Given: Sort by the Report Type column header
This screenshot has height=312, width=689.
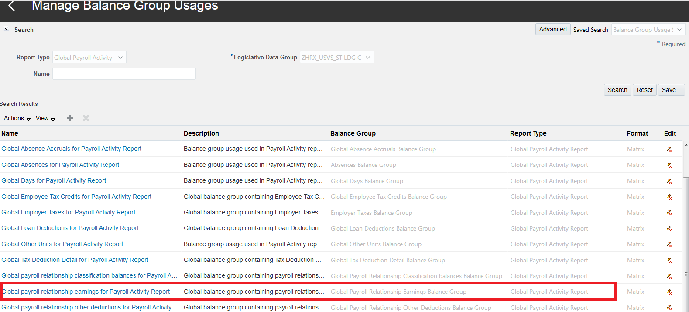Looking at the screenshot, I should [x=528, y=133].
